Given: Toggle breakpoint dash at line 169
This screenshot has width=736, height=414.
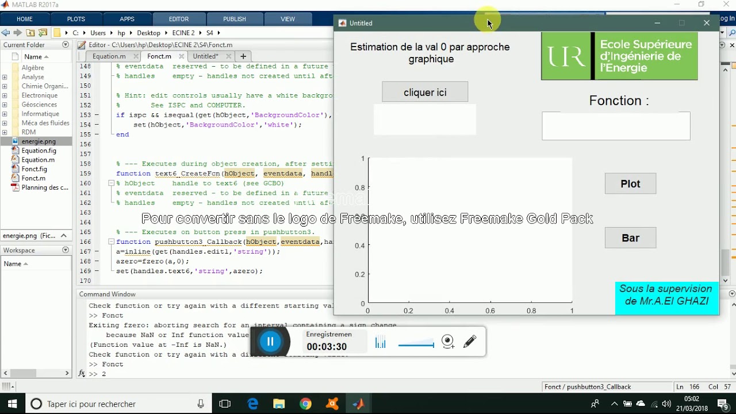Looking at the screenshot, I should pos(97,271).
